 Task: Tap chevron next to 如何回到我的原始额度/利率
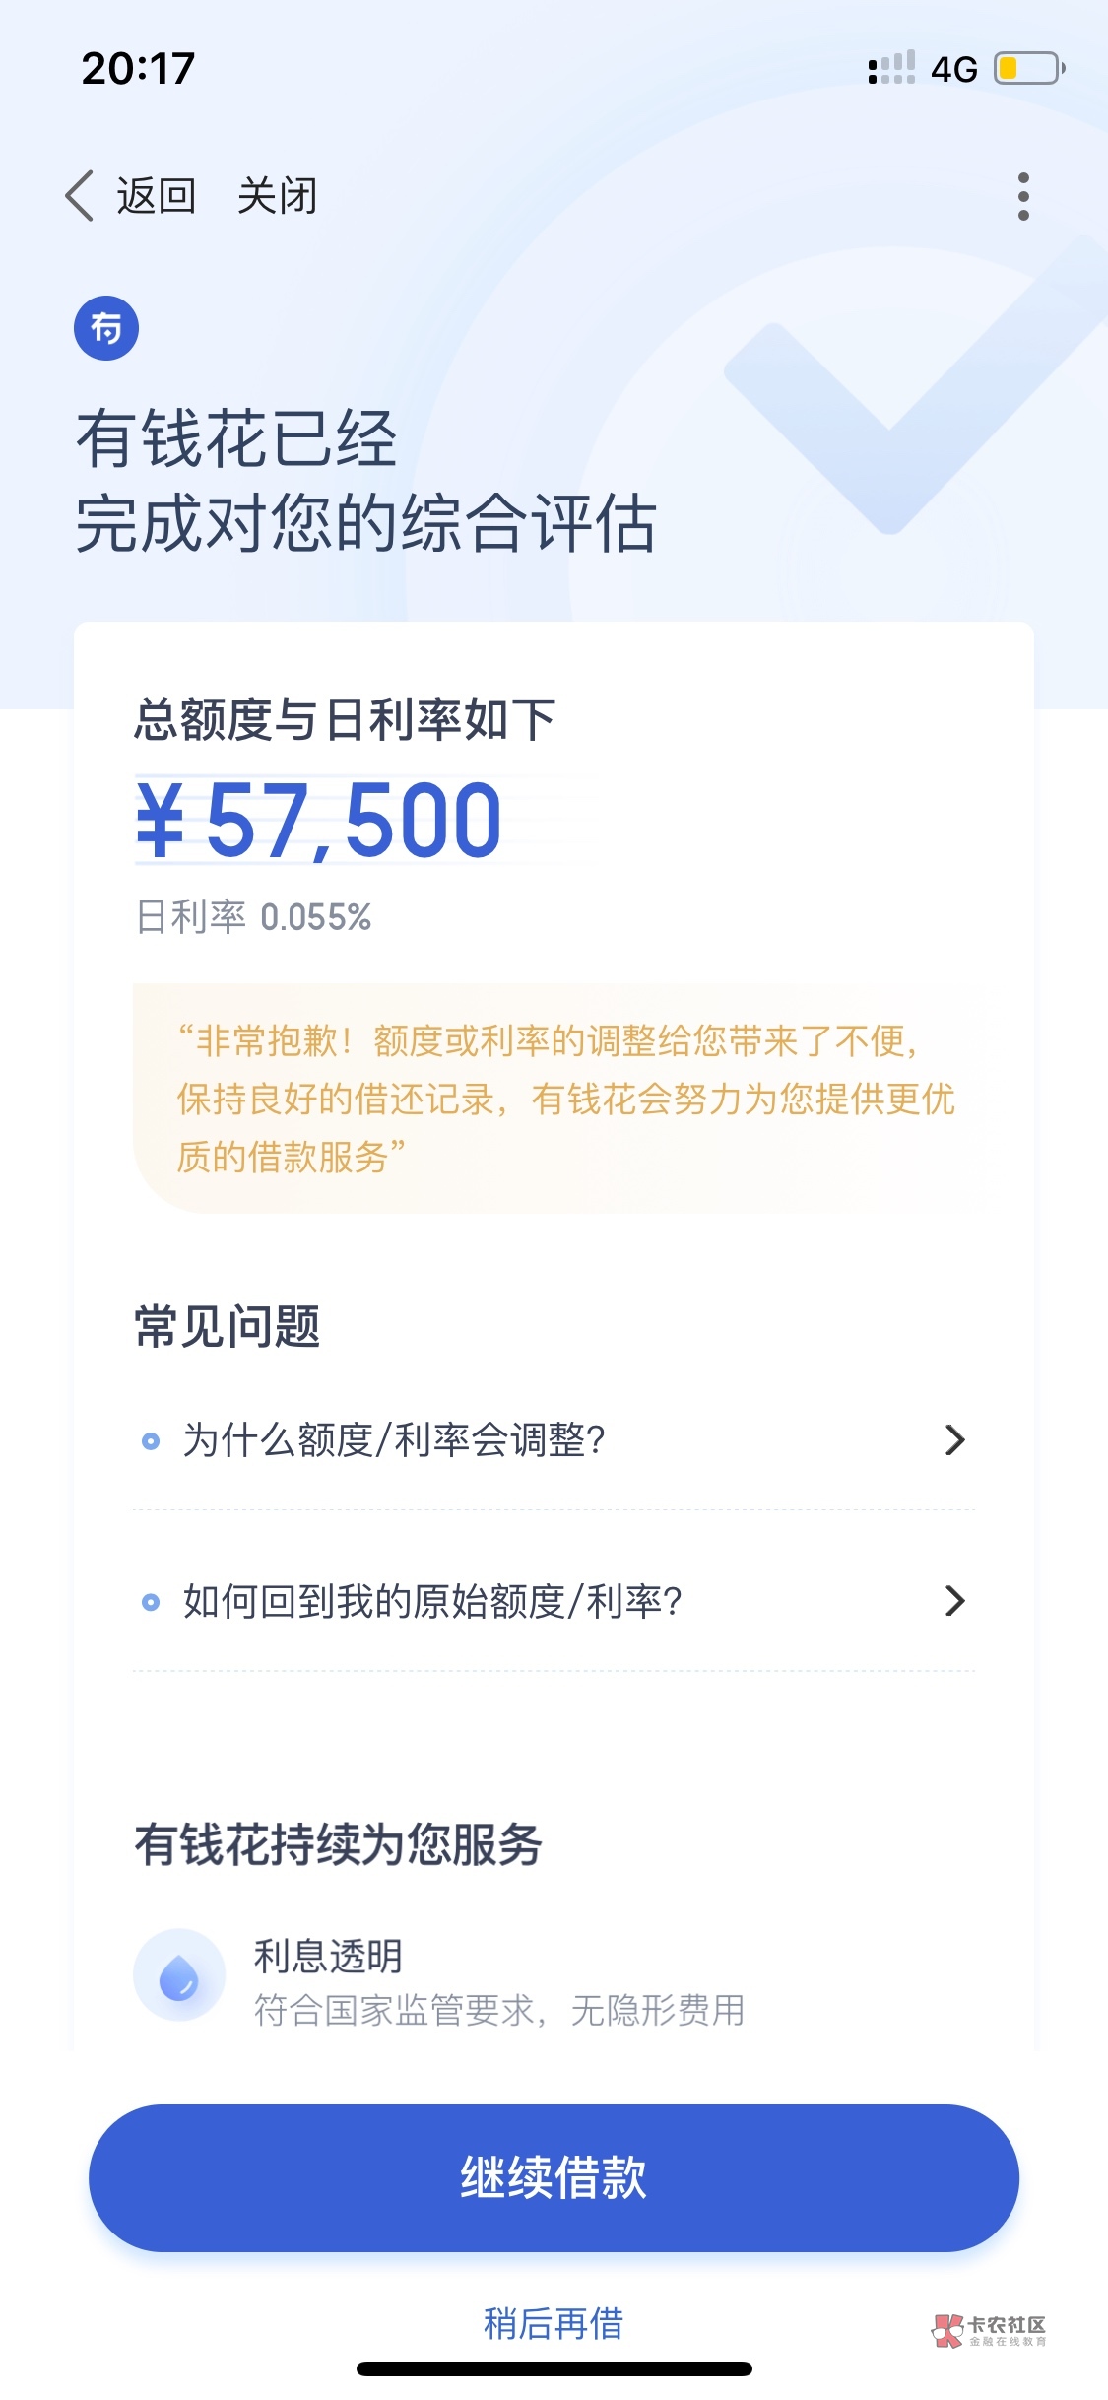(954, 1601)
